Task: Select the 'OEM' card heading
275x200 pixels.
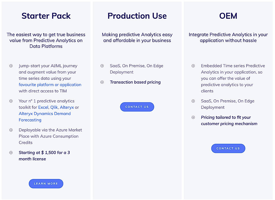Action: [x=228, y=16]
